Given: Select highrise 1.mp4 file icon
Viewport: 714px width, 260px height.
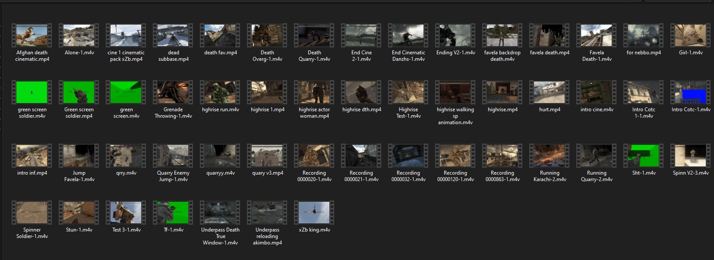Looking at the screenshot, I should (268, 92).
